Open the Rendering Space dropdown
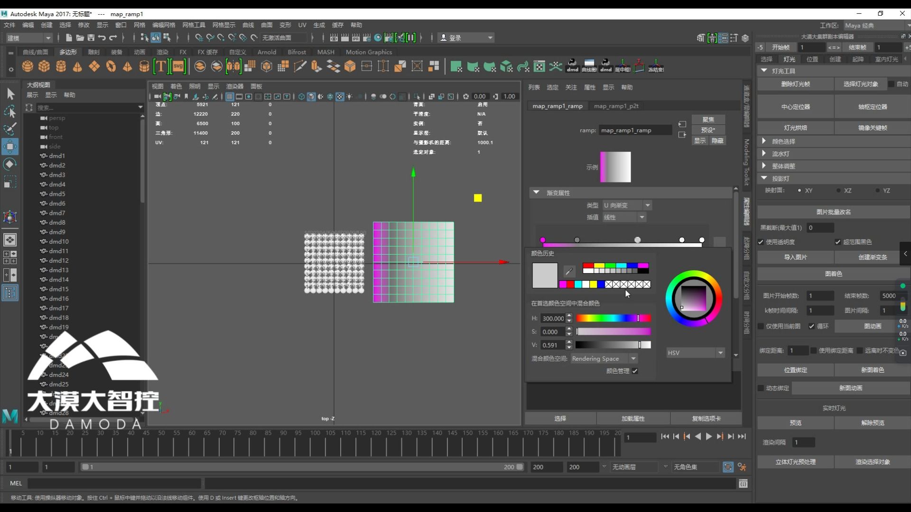 point(604,358)
